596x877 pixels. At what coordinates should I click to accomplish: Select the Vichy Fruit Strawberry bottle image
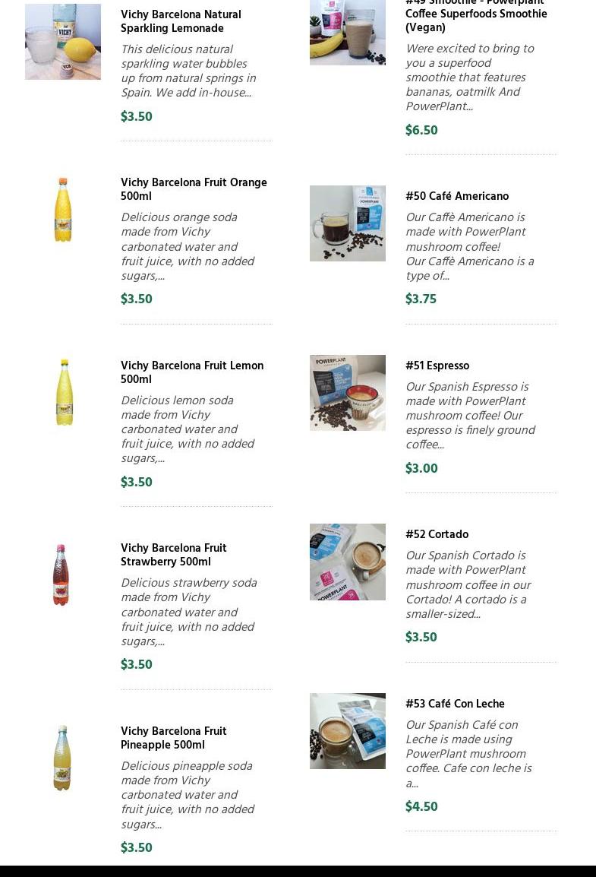(61, 575)
